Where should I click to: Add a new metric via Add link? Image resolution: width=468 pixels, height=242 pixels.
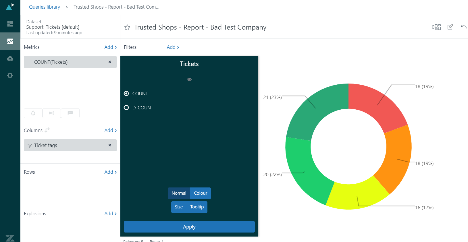pyautogui.click(x=111, y=47)
